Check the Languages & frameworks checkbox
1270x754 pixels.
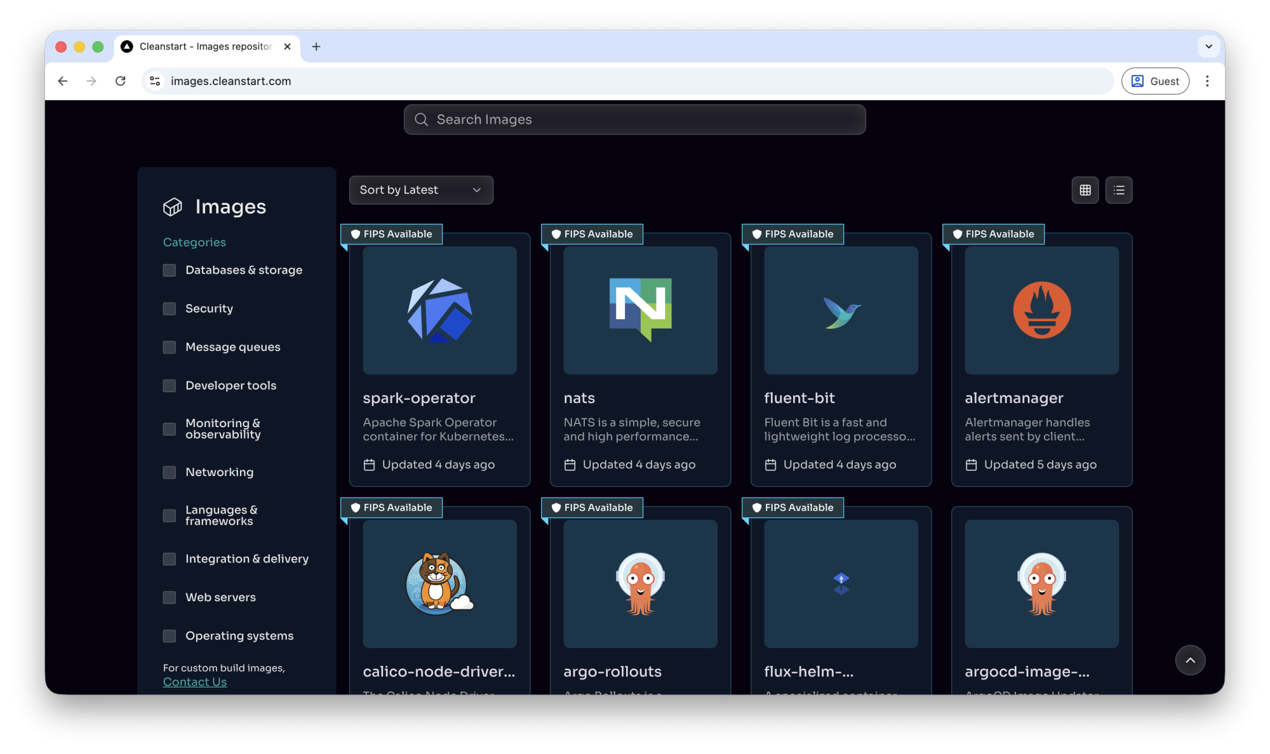click(170, 515)
